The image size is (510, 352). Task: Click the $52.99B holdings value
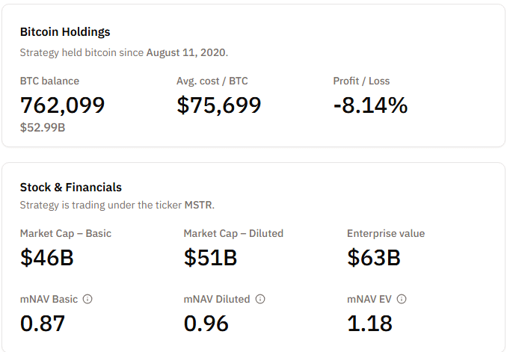tap(43, 128)
